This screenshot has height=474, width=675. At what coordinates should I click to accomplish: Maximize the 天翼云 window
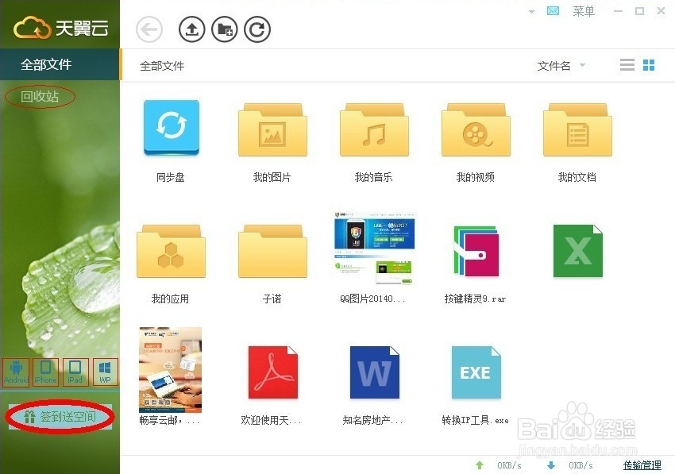[640, 11]
